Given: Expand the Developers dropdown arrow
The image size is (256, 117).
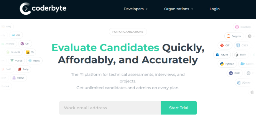Looking at the screenshot, I should [147, 9].
